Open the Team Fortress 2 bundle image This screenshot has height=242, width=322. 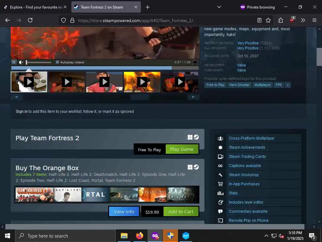35,194
